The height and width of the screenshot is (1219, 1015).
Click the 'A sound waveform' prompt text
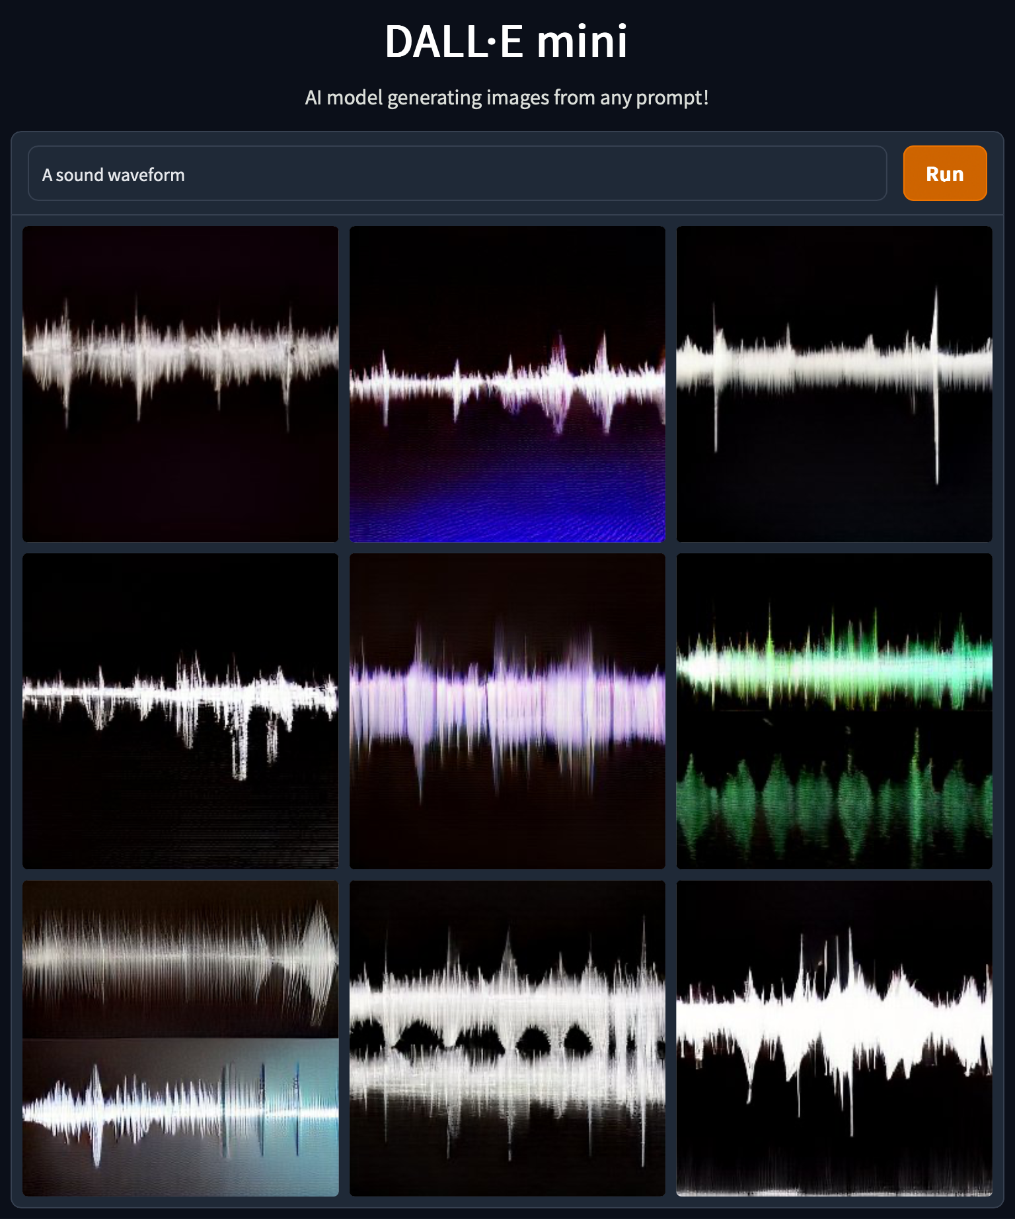tap(114, 175)
